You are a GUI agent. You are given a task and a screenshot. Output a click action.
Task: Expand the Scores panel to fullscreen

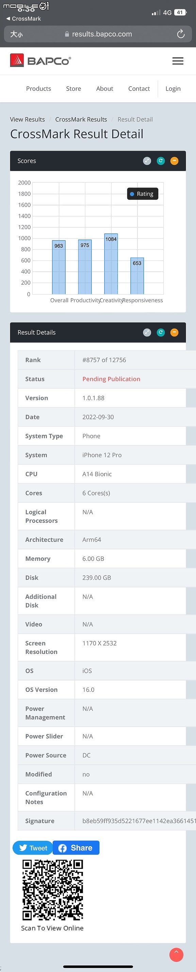147,161
